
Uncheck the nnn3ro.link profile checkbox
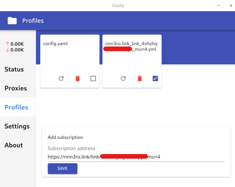pyautogui.click(x=155, y=79)
